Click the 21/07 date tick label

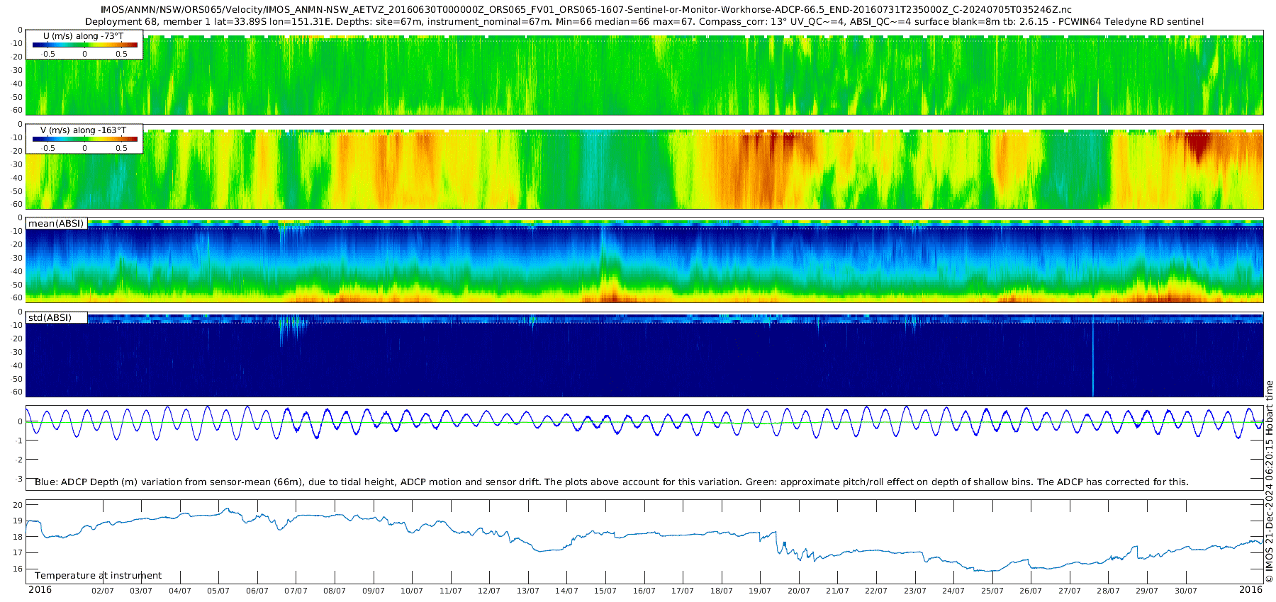[837, 591]
